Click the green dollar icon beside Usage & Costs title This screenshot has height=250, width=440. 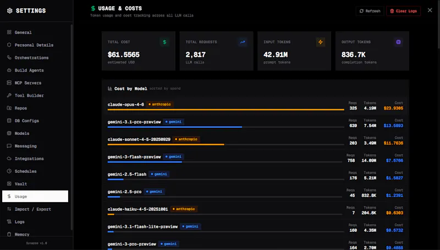click(93, 8)
